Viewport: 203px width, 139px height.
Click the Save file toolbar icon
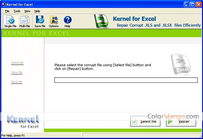click(40, 22)
